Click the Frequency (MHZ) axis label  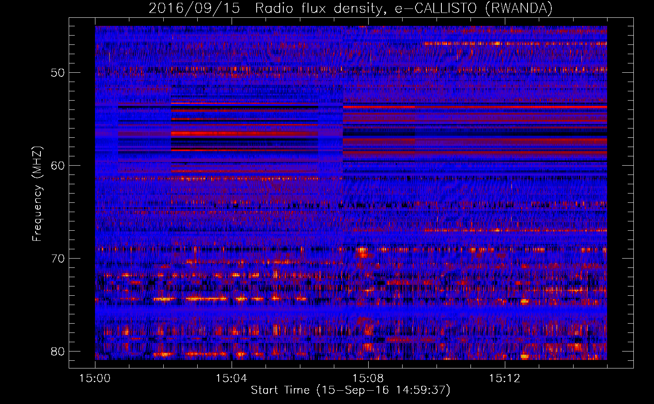[x=37, y=194]
